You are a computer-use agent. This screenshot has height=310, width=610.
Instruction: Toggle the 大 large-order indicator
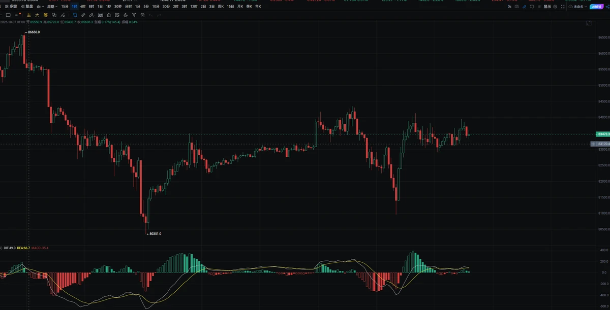(37, 15)
